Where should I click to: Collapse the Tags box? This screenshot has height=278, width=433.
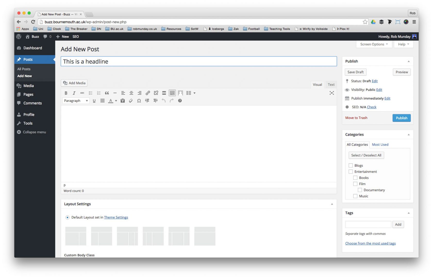pyautogui.click(x=409, y=213)
